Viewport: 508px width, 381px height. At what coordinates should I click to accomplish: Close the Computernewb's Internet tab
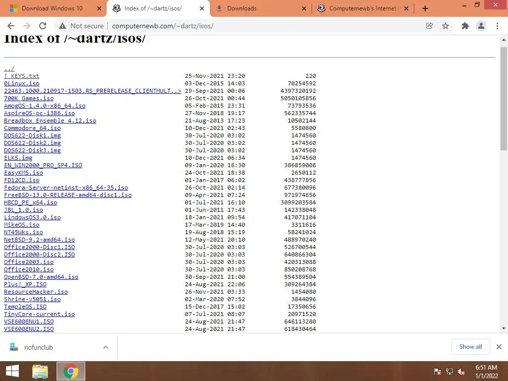(406, 9)
